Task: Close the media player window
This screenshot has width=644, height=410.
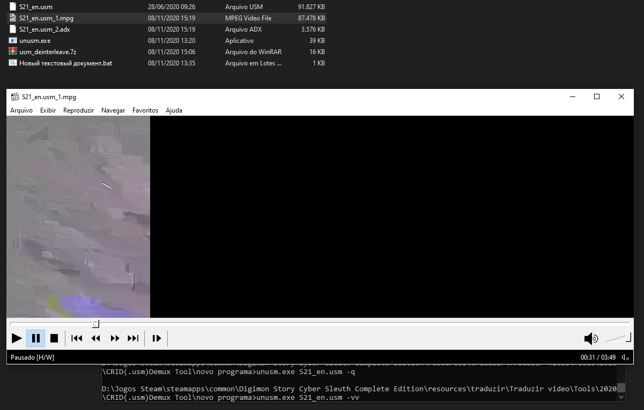Action: tap(621, 97)
